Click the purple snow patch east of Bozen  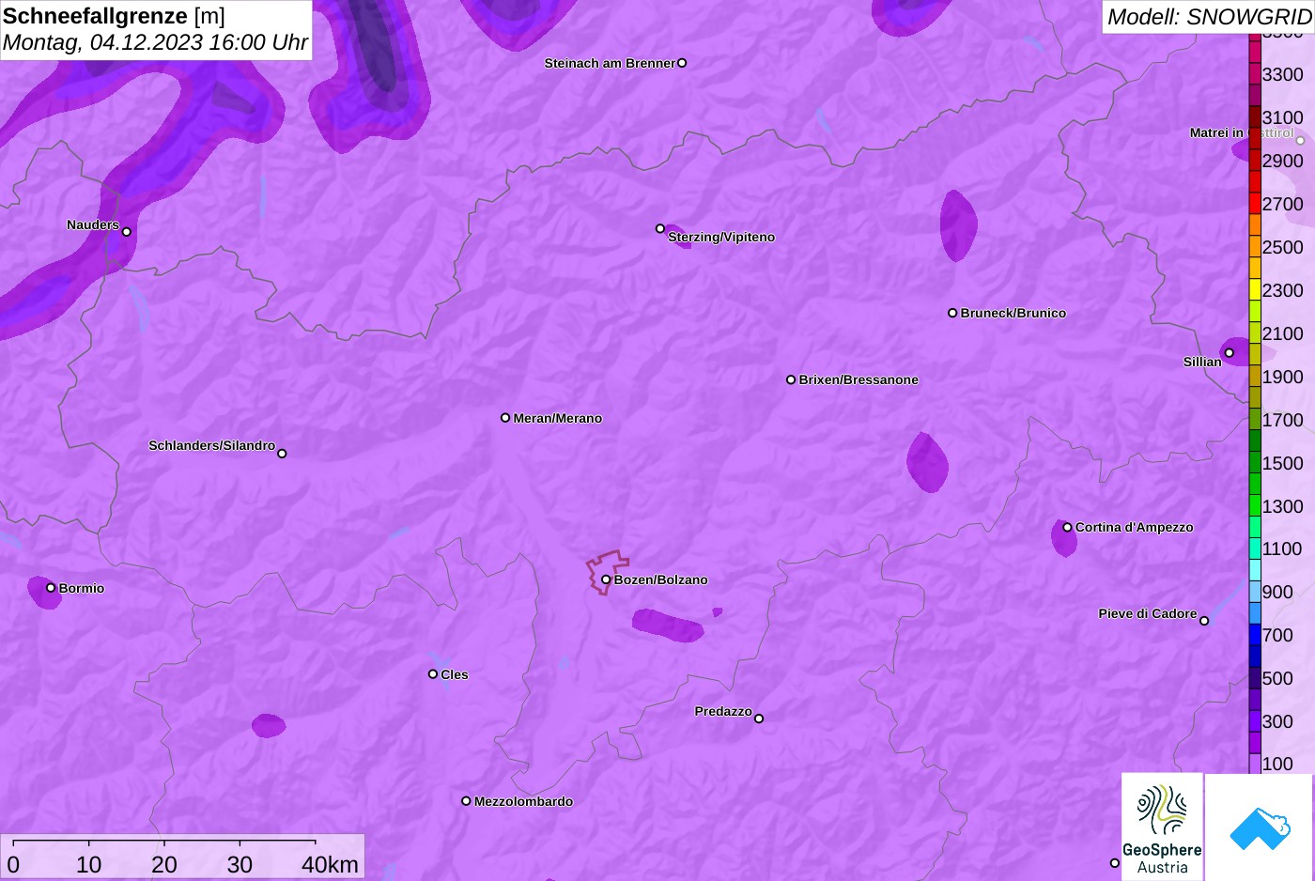(668, 625)
